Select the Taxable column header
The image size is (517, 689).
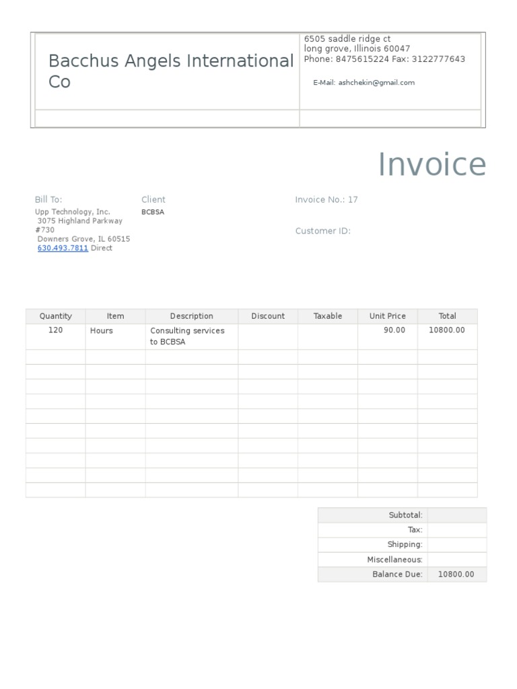[328, 316]
